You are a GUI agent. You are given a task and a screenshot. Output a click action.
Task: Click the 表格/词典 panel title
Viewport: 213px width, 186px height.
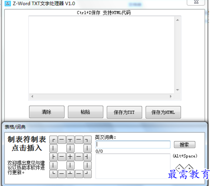[x=15, y=127]
